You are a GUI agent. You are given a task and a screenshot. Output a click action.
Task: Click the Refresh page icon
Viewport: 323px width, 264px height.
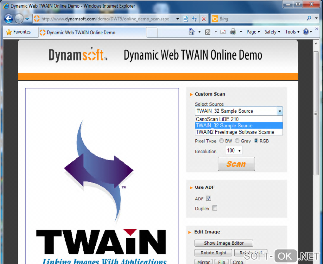[194, 19]
